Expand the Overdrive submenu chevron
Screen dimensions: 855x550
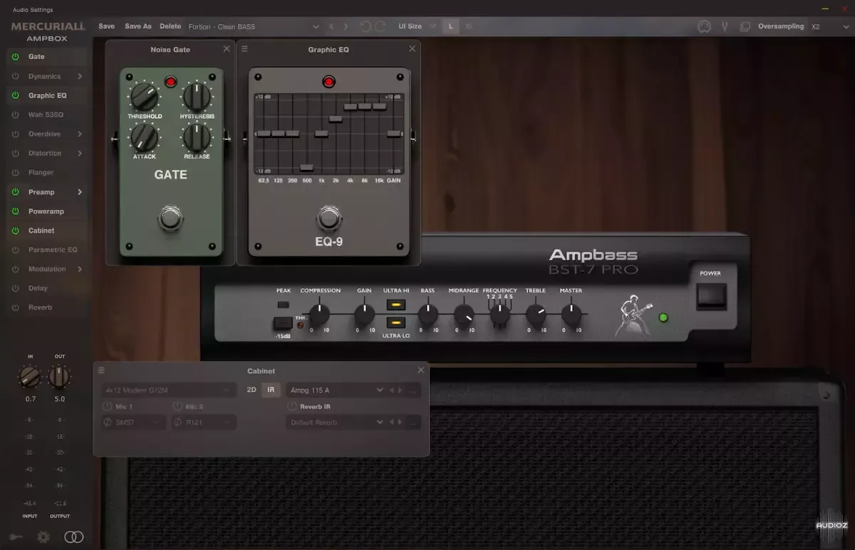click(x=80, y=134)
